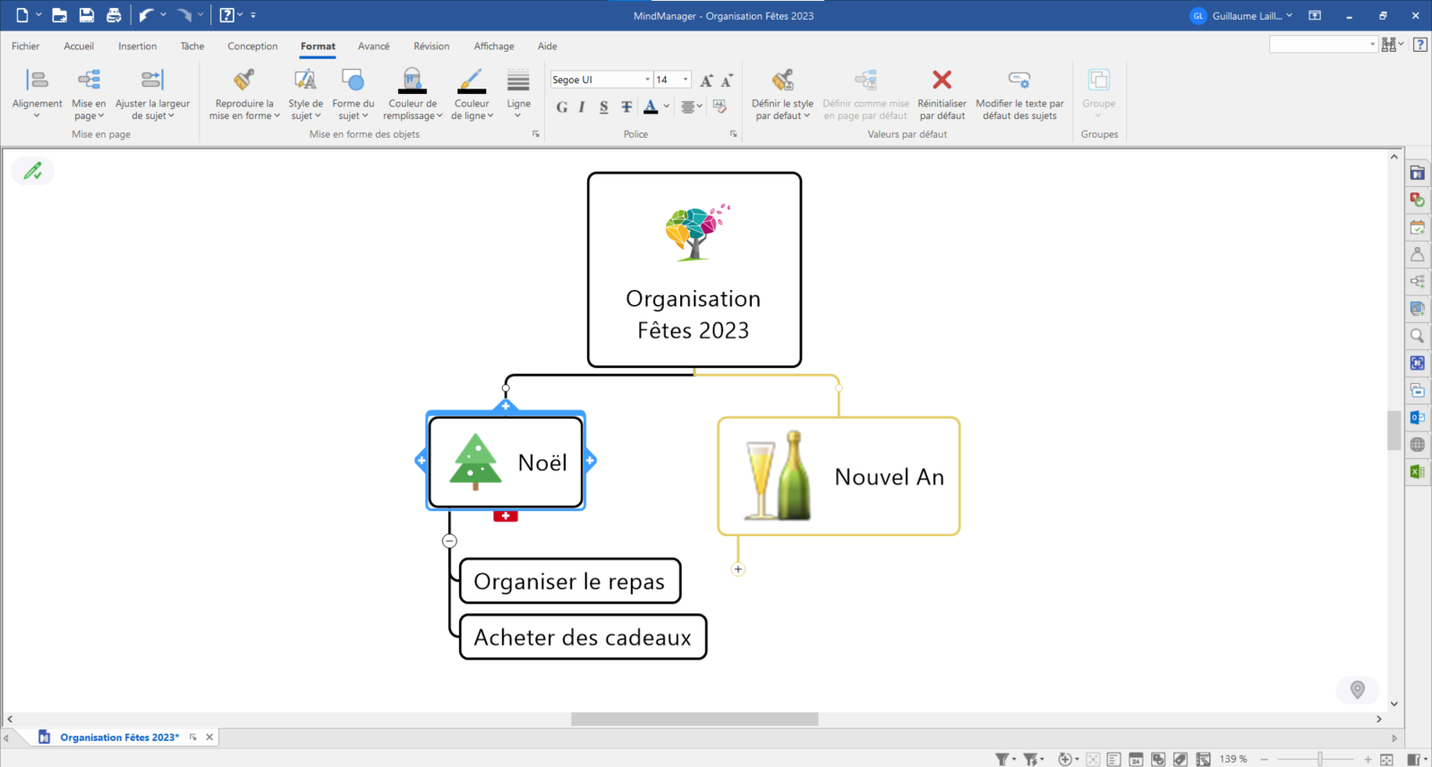Click the Undo arrow icon

(x=147, y=15)
